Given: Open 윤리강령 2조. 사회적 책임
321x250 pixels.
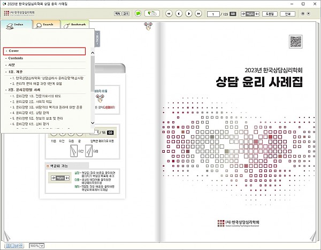Looking at the screenshot, I should (31, 101).
